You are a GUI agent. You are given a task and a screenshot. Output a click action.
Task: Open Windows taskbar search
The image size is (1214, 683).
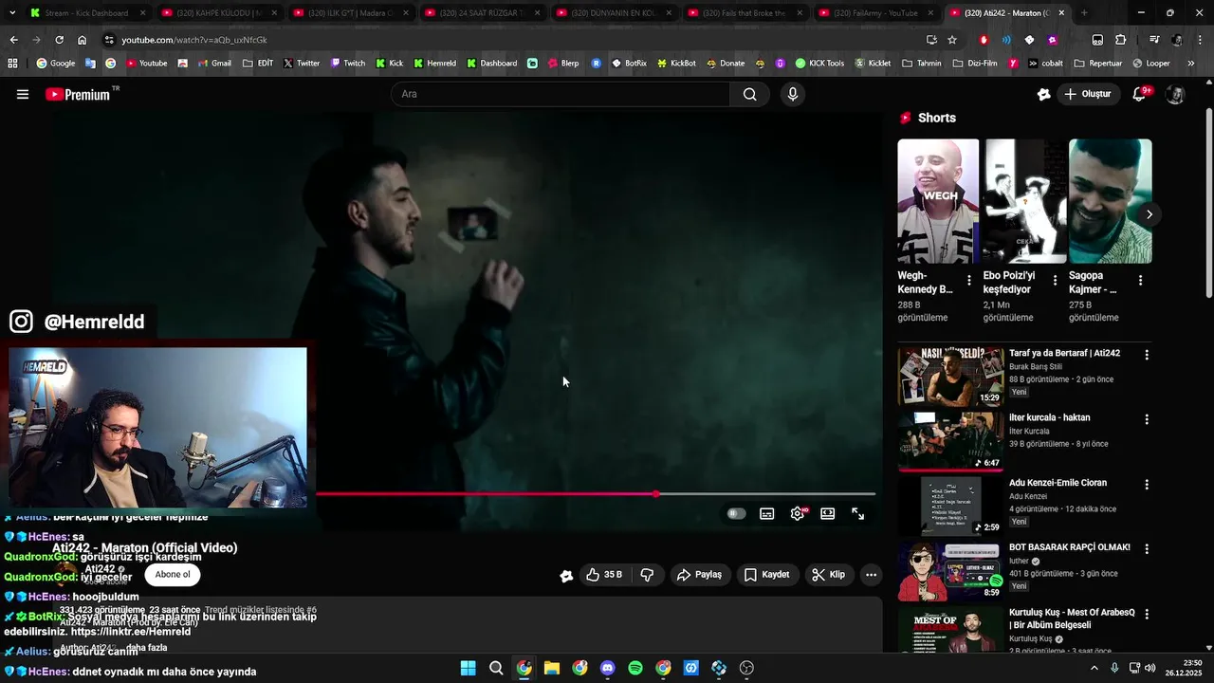coord(496,668)
